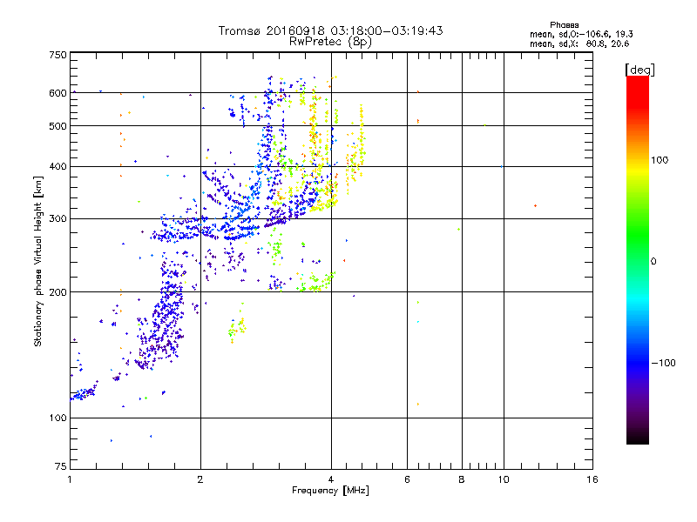Click the y-axis tick label '750'
This screenshot has width=697, height=522.
point(58,55)
